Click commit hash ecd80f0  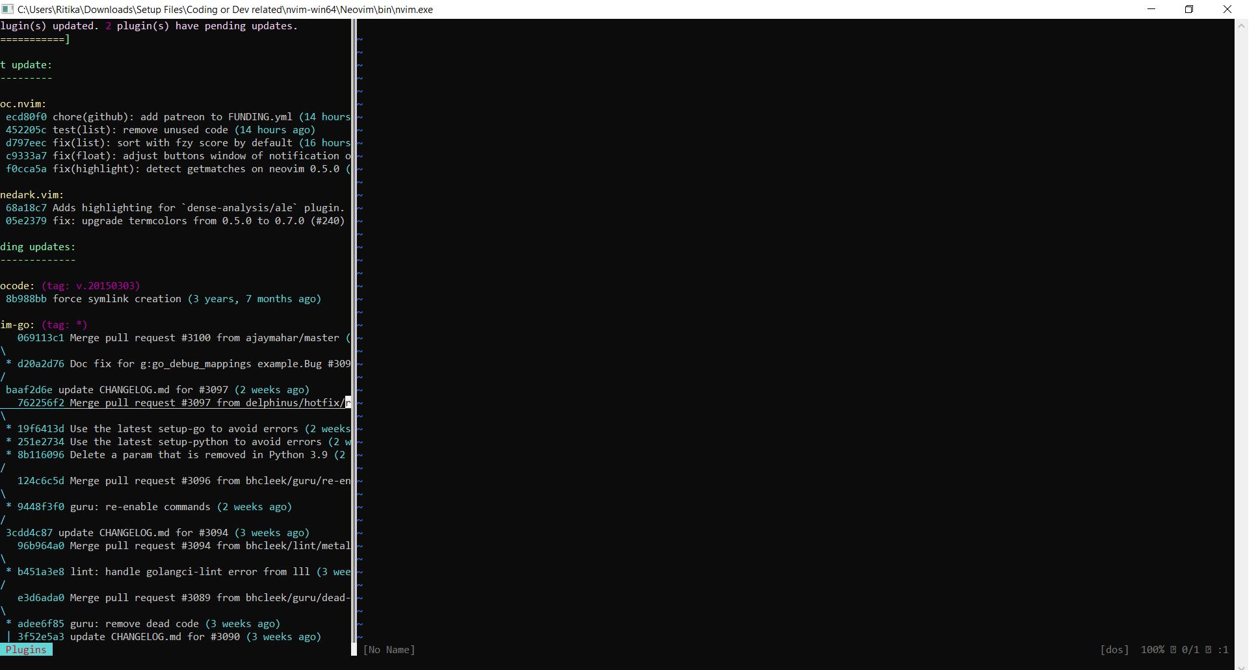26,117
